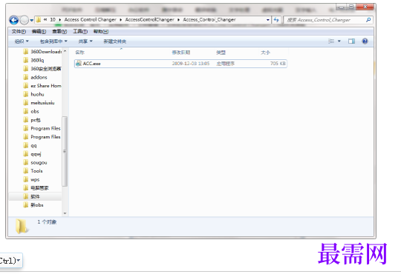
Task: Select the huohu folder in tree
Action: pyautogui.click(x=33, y=94)
